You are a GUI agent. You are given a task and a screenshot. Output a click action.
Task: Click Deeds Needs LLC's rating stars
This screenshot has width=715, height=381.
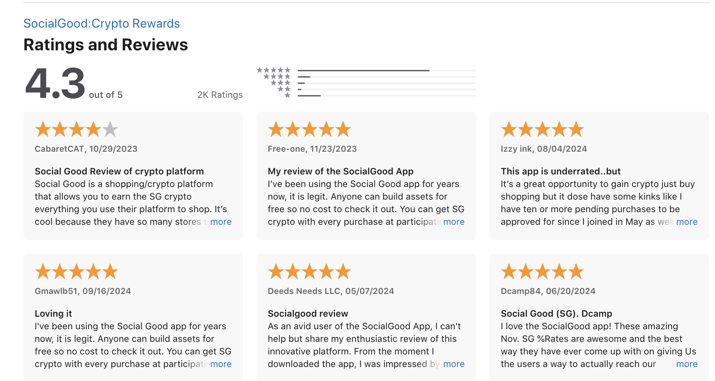click(310, 272)
